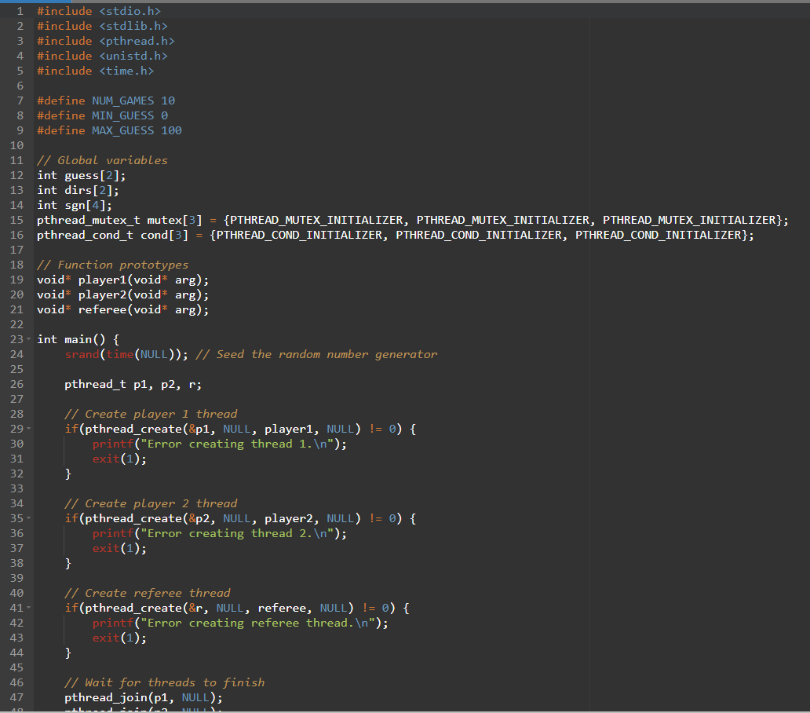The height and width of the screenshot is (713, 810).
Task: Click the 'int guess[2];' declaration
Action: click(81, 175)
